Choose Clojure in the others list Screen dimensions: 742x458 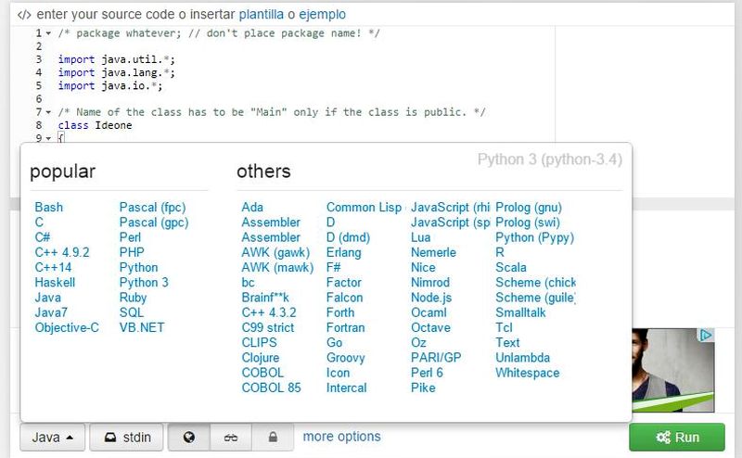[x=261, y=358]
